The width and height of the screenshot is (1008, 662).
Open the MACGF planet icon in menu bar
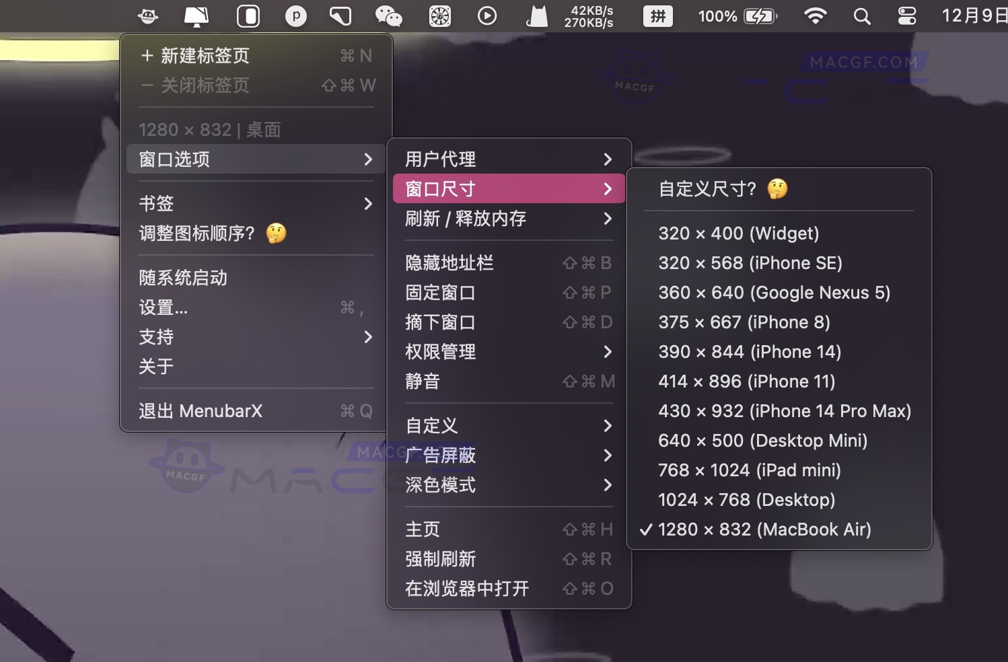147,15
